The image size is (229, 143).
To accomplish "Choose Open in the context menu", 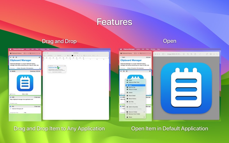I will click(135, 85).
